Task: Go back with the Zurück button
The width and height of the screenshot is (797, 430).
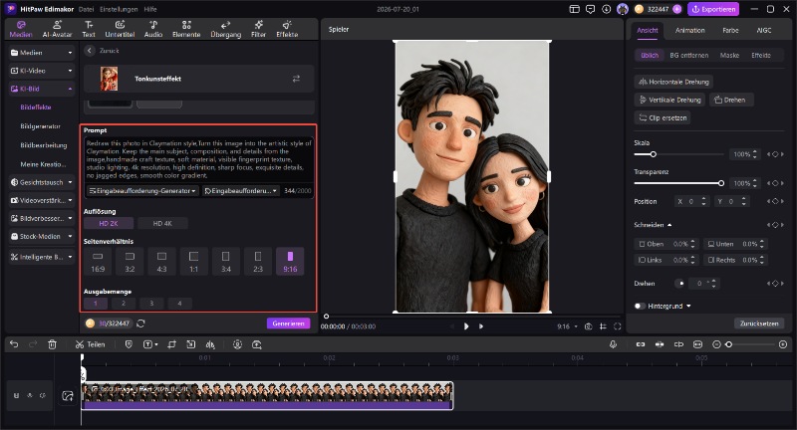Action: pyautogui.click(x=103, y=50)
